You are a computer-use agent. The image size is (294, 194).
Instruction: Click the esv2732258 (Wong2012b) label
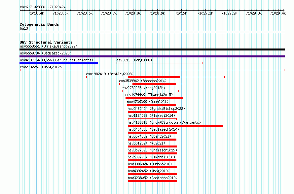[x=143, y=88]
